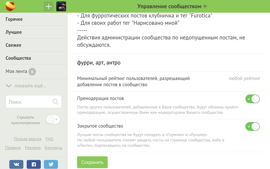Click the unread badge on Моя лента
The width and height of the screenshot is (270, 169).
(x=32, y=72)
